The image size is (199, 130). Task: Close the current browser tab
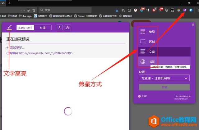(2, 3)
